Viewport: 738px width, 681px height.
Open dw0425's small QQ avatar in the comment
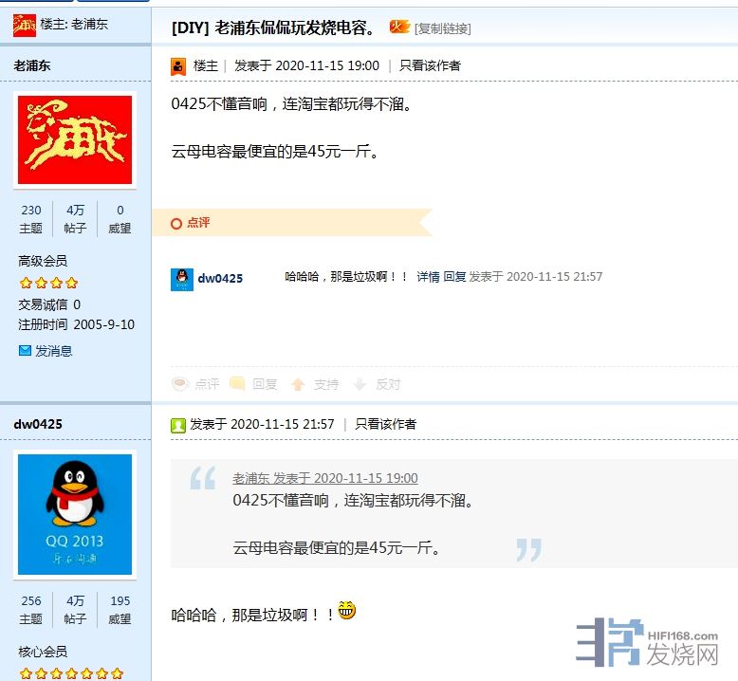(182, 280)
